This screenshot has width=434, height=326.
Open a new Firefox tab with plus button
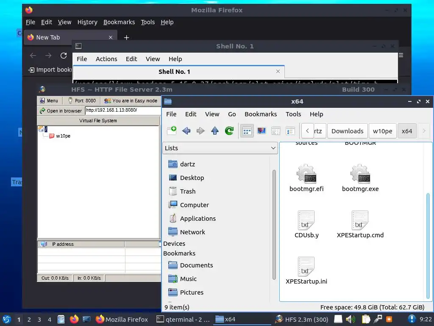click(x=126, y=37)
